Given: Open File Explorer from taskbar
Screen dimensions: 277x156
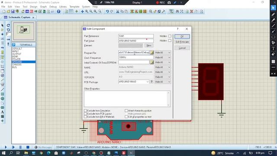Looking at the screenshot, I should pos(26,153).
